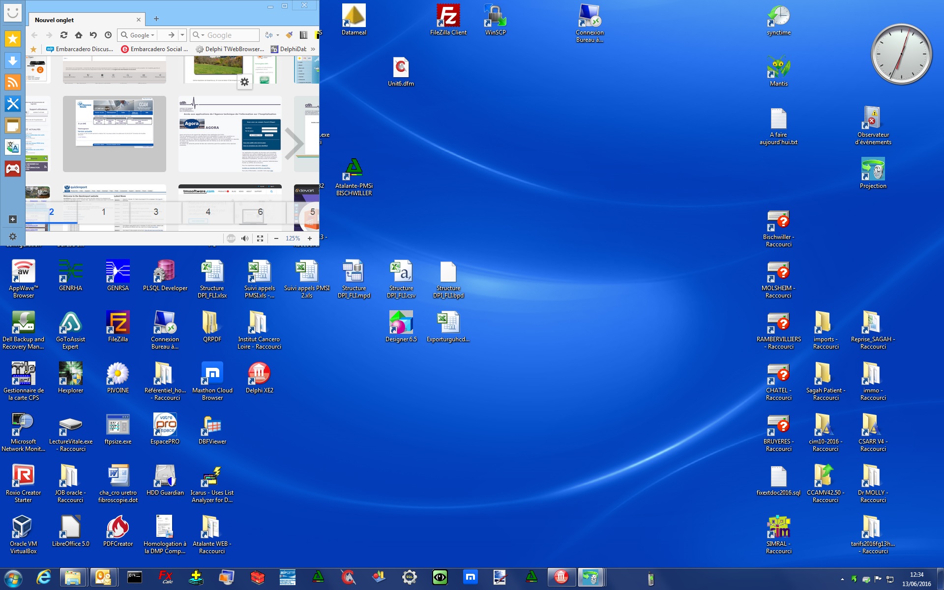Click the Windows Start button
This screenshot has height=590, width=944.
pos(13,579)
